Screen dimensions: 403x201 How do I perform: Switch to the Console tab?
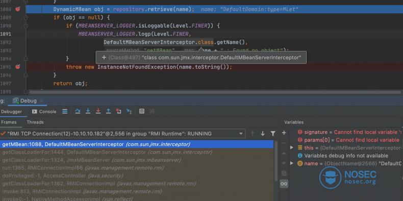(x=44, y=112)
